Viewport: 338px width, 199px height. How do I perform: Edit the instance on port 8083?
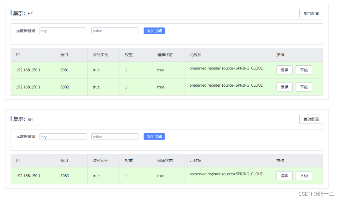click(284, 176)
